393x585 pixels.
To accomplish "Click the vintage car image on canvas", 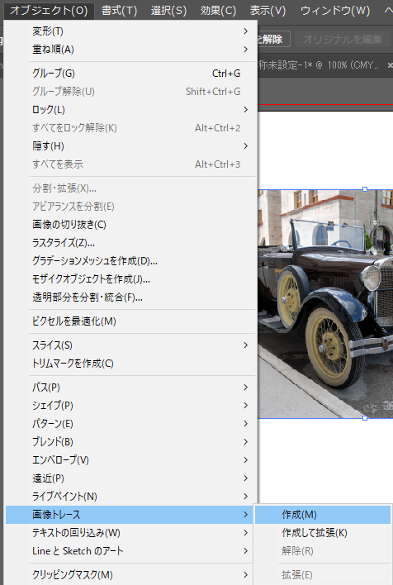I will click(x=325, y=304).
